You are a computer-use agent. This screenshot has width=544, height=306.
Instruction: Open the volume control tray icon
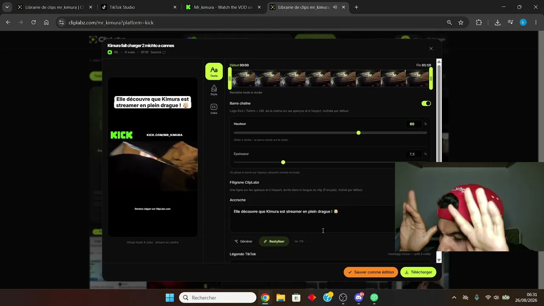point(496,297)
